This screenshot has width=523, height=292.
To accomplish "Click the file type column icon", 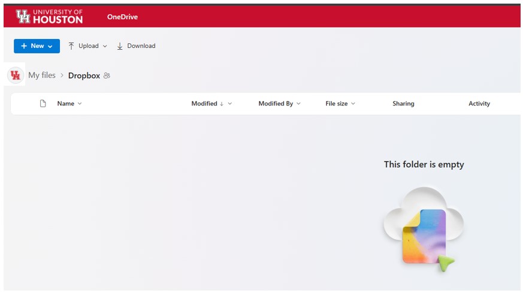I will (x=43, y=104).
